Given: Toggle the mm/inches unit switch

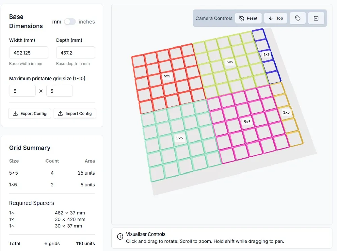Looking at the screenshot, I should pyautogui.click(x=70, y=22).
